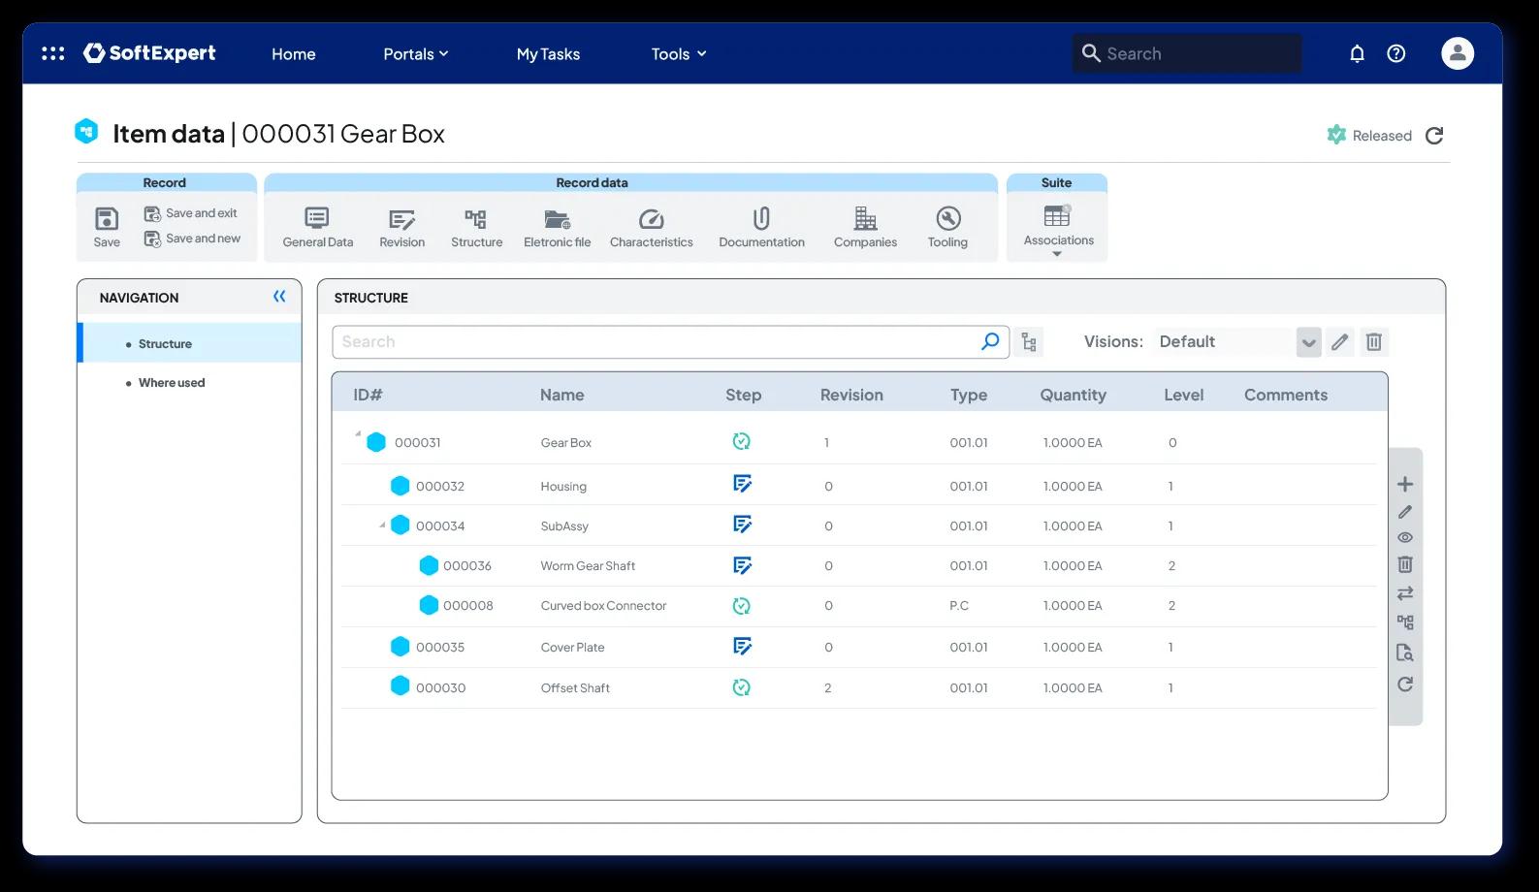Select row 000032 Housing
The height and width of the screenshot is (892, 1539).
[858, 486]
